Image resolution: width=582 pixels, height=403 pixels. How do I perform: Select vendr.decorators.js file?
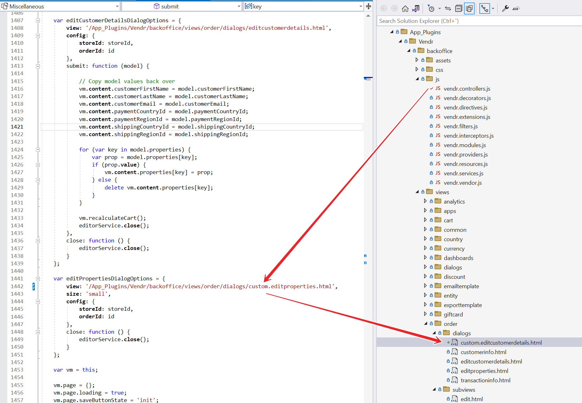point(467,98)
